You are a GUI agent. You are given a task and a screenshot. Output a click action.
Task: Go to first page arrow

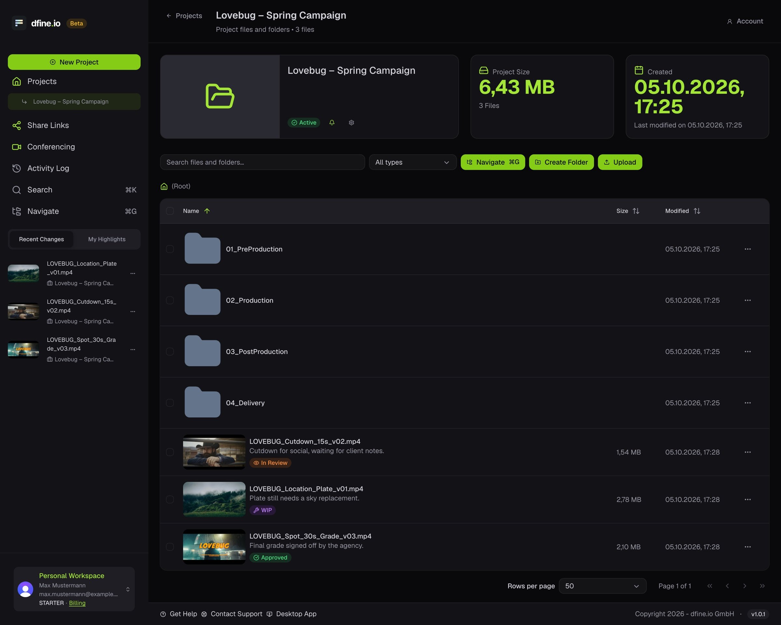(x=710, y=586)
